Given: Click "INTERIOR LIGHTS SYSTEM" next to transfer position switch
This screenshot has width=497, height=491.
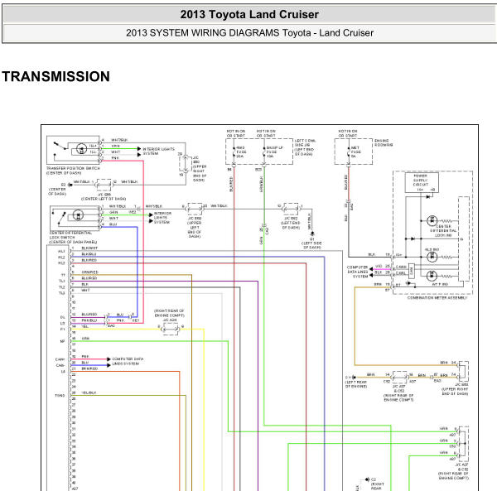Looking at the screenshot, I should click(158, 152).
